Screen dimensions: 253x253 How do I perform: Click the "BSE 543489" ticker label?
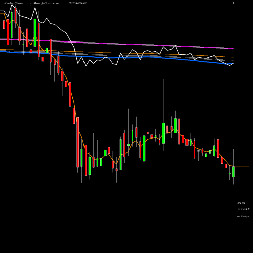coord(77,3)
